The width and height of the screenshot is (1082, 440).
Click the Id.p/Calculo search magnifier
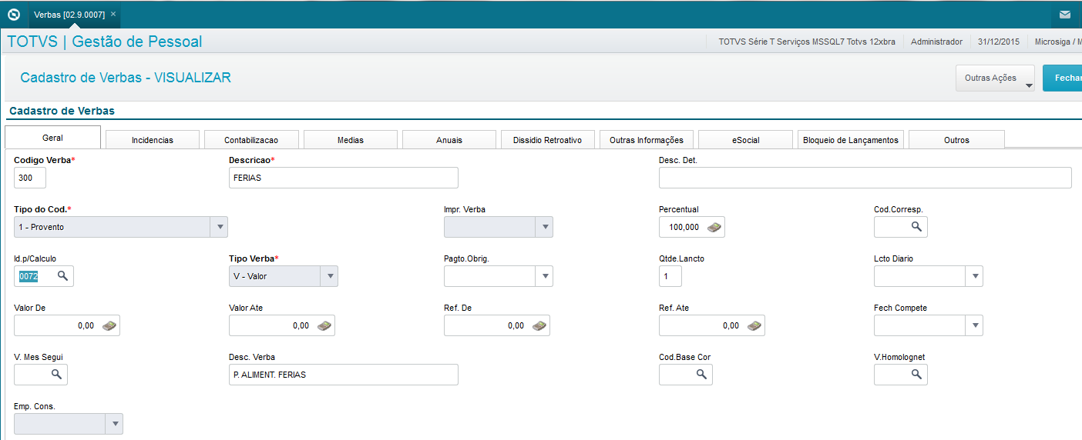pos(62,276)
